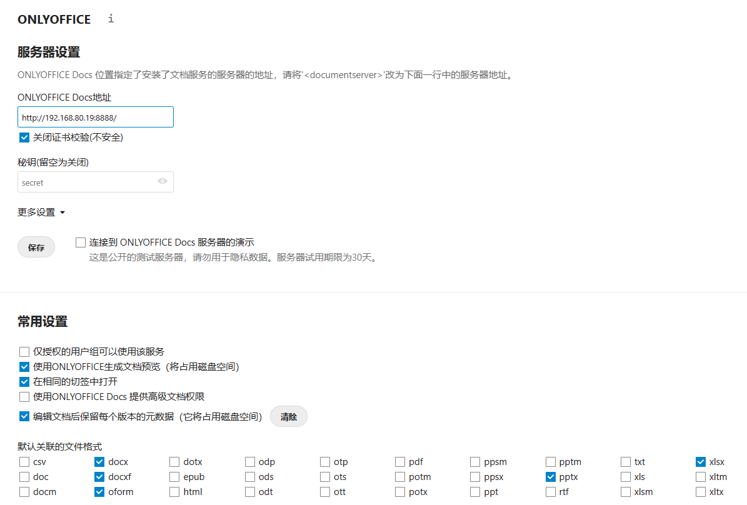747x505 pixels.
Task: Check the dotx file format checkbox
Action: [x=174, y=462]
